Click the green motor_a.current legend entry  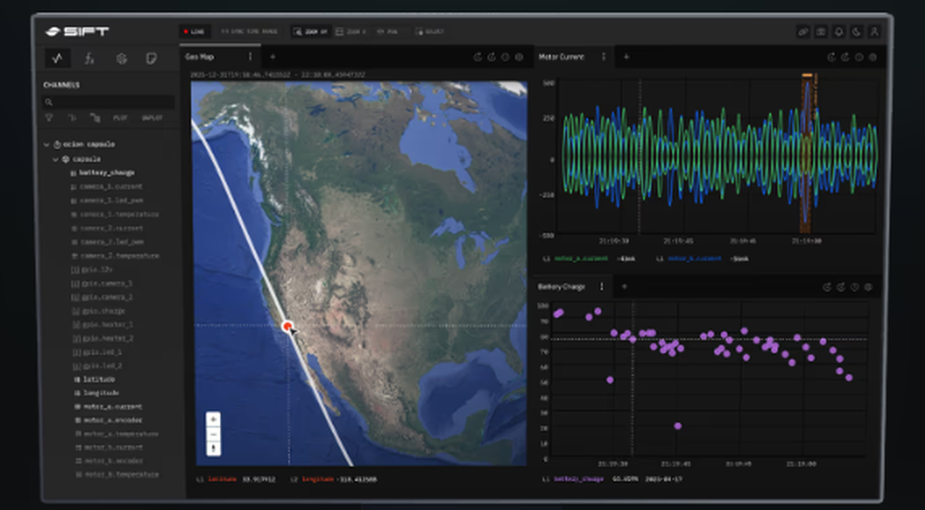point(579,258)
